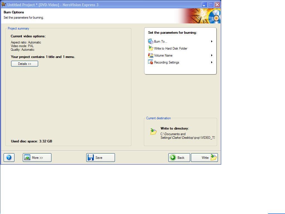Show project Details
Viewport: 285px width, 214px height.
[24, 64]
